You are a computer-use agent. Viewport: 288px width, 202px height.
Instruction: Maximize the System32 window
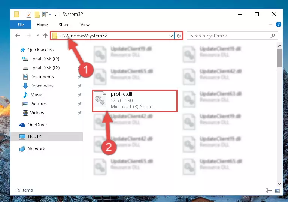pos(257,14)
